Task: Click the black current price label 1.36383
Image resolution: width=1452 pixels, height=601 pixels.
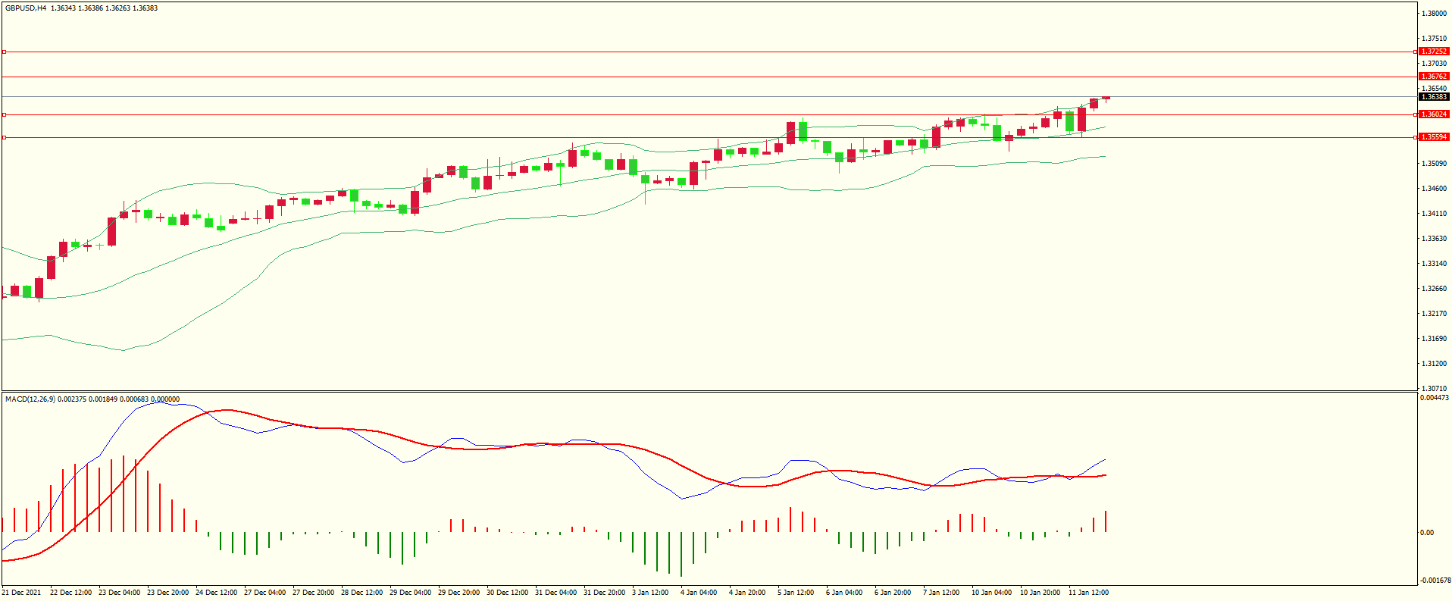Action: tap(1433, 97)
